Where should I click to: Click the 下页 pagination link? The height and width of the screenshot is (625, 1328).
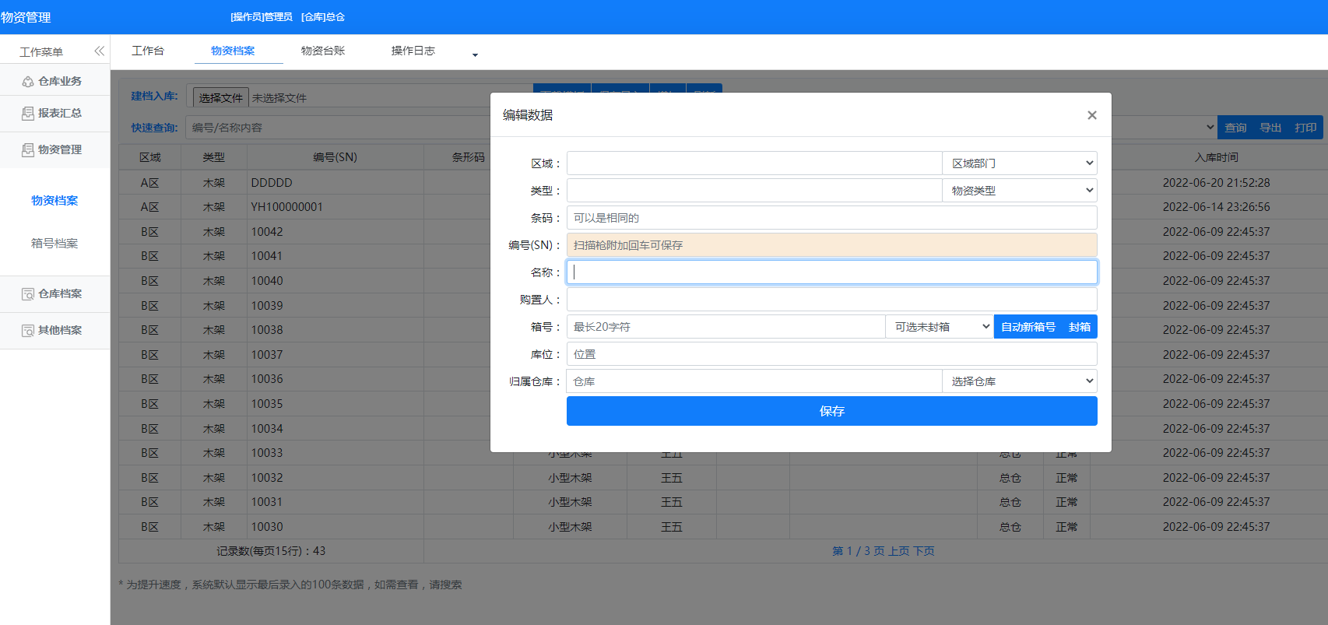pos(924,551)
